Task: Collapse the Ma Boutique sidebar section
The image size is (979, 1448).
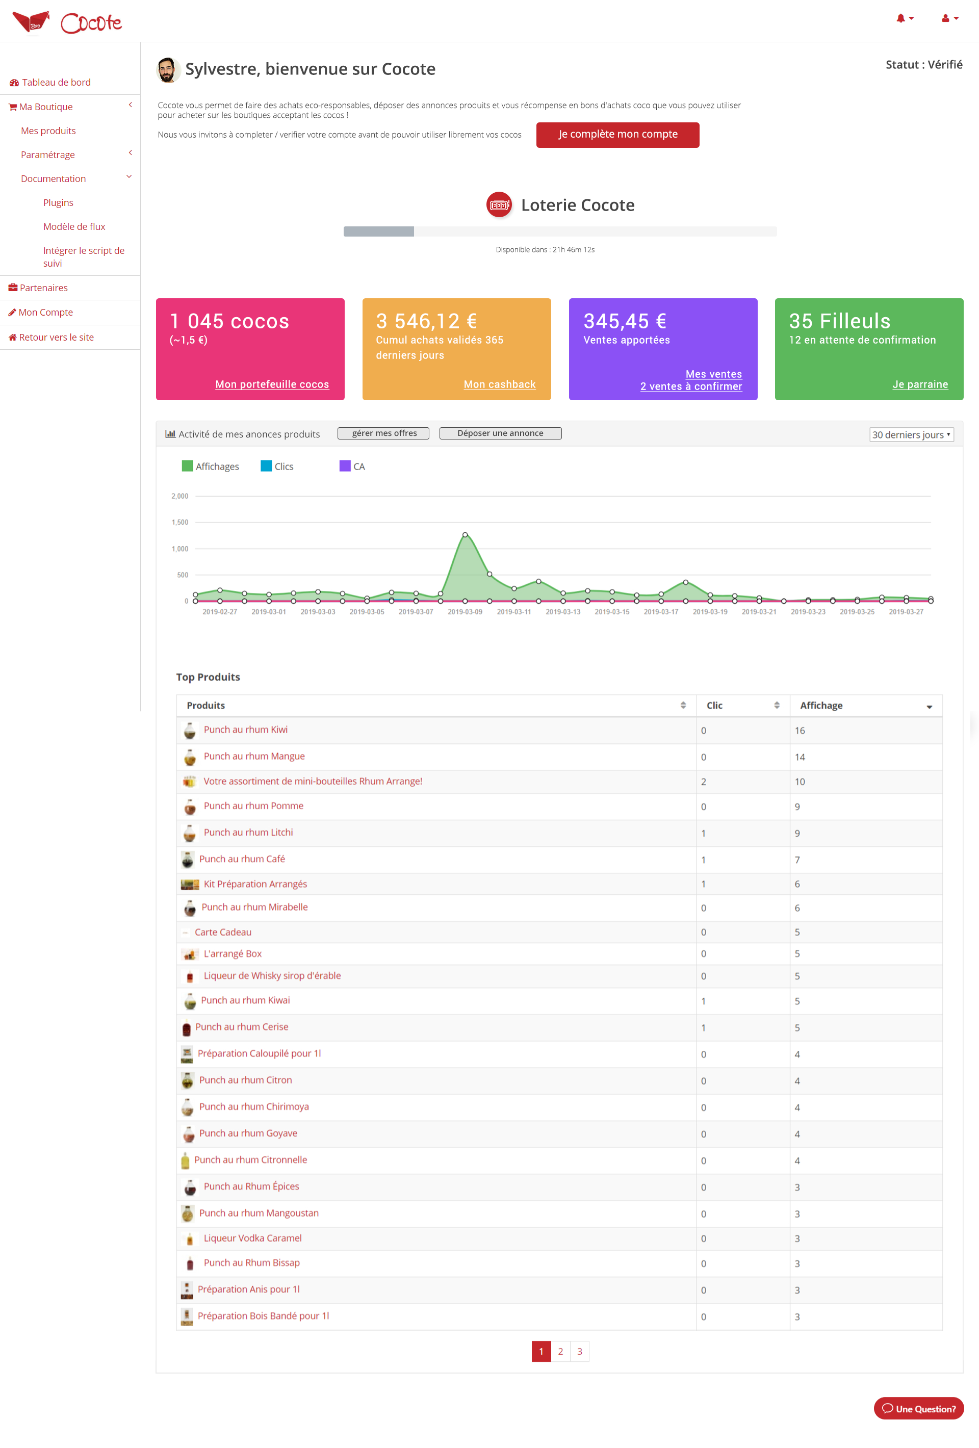Action: tap(130, 106)
